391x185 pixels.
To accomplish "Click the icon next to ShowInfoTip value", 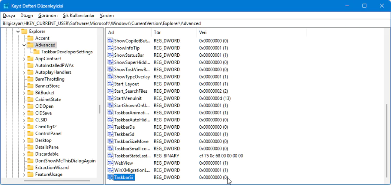I will click(x=110, y=48).
